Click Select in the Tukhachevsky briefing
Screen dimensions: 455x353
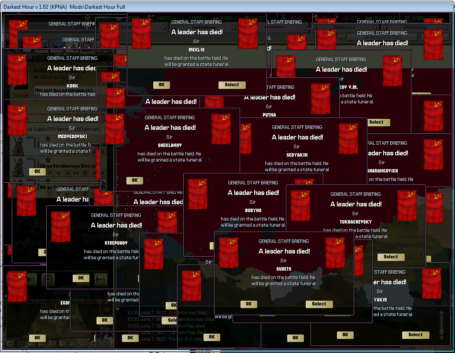pyautogui.click(x=391, y=257)
